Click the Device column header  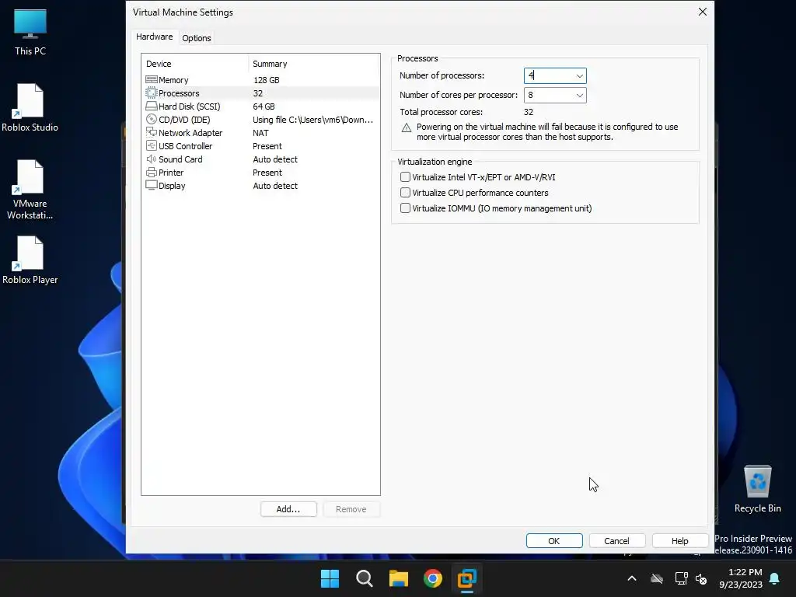(195, 64)
